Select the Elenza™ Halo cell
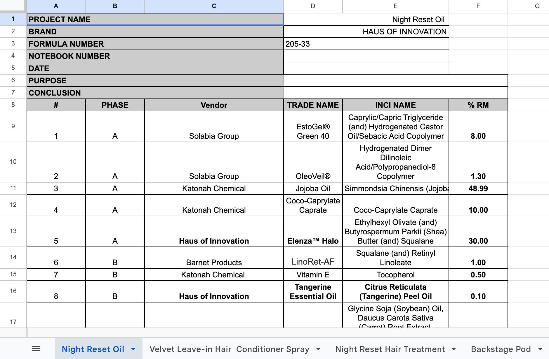 click(313, 231)
